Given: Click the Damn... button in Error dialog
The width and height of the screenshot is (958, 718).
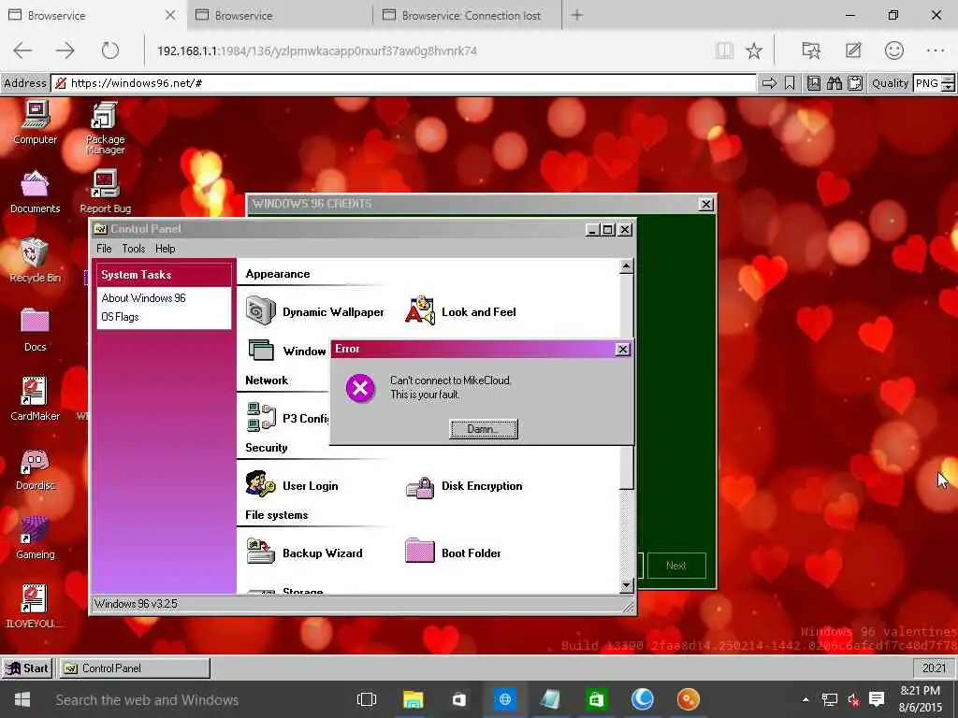Looking at the screenshot, I should [484, 428].
